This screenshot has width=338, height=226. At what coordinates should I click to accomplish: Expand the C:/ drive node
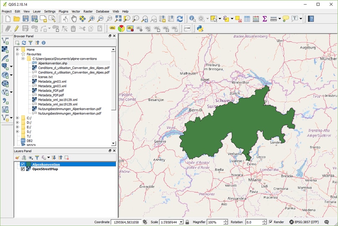(x=17, y=118)
